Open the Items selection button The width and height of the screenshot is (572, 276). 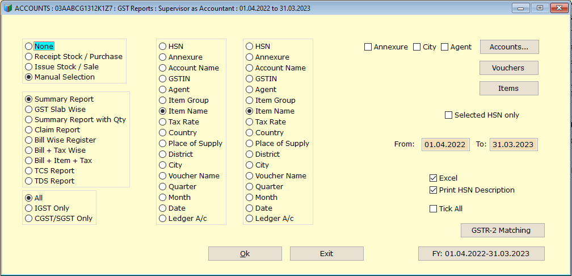point(509,89)
